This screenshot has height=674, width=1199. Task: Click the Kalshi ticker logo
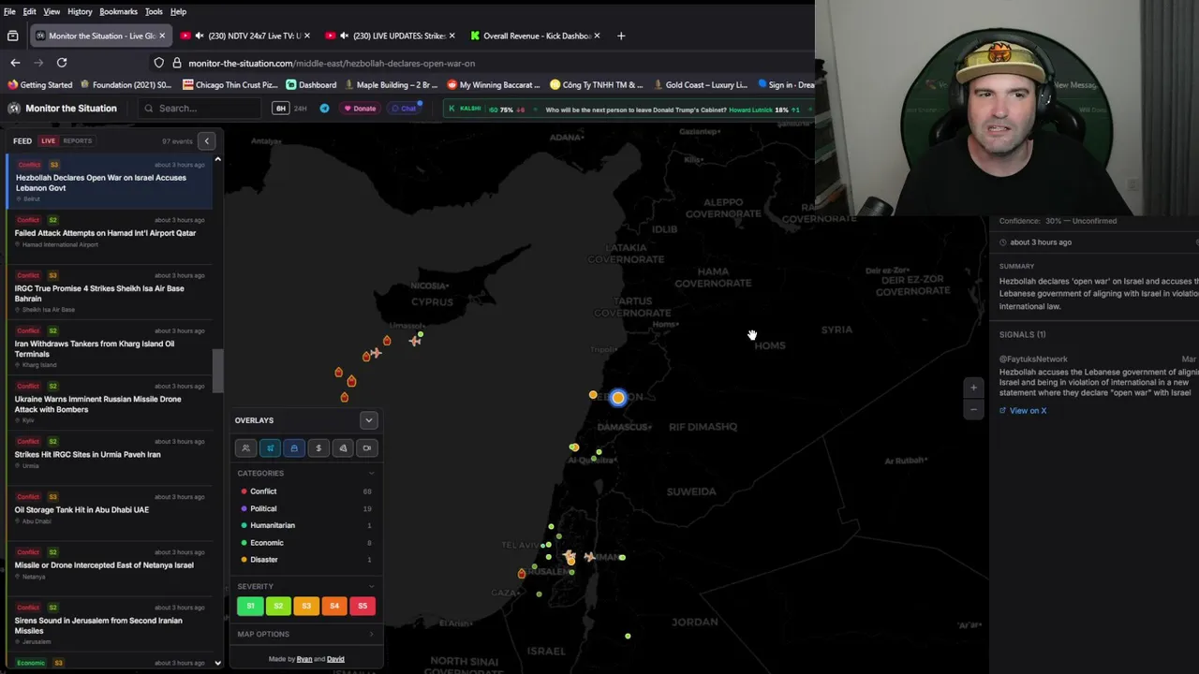tap(466, 109)
